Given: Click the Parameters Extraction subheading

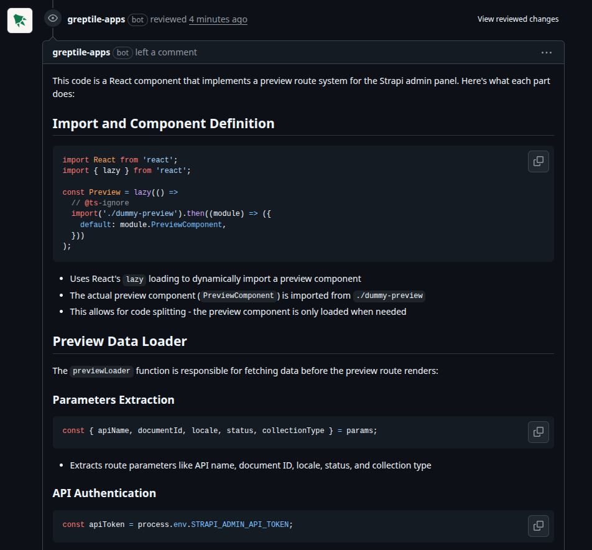Looking at the screenshot, I should 113,400.
